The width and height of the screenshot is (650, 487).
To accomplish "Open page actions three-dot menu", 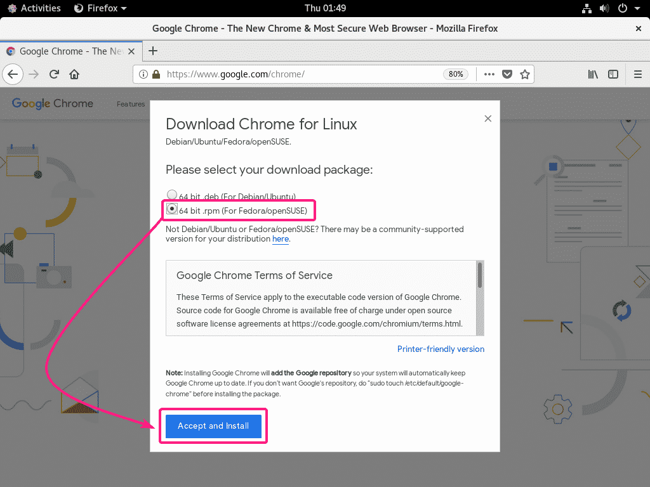I will (489, 74).
